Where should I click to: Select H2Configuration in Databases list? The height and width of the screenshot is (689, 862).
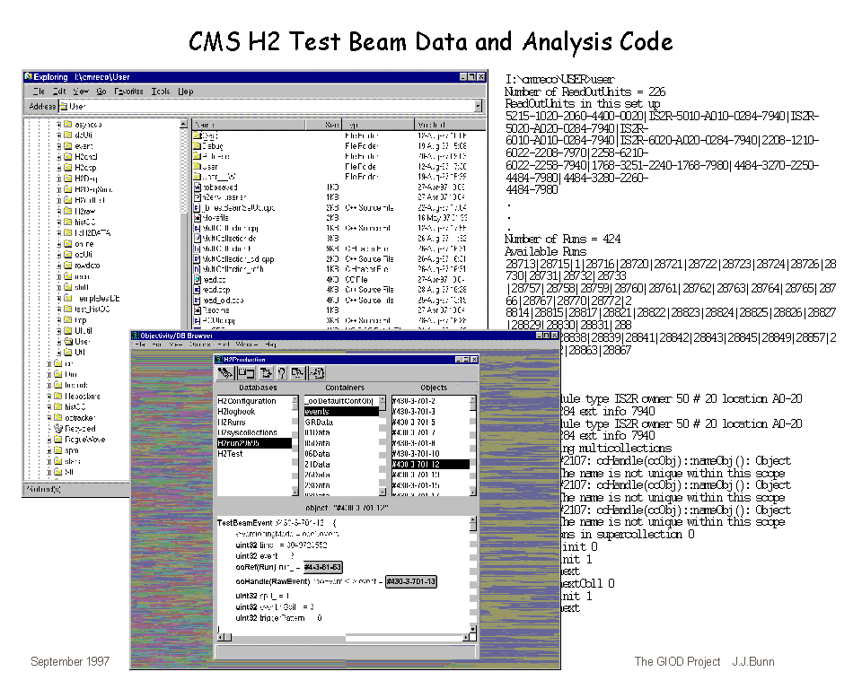246,401
